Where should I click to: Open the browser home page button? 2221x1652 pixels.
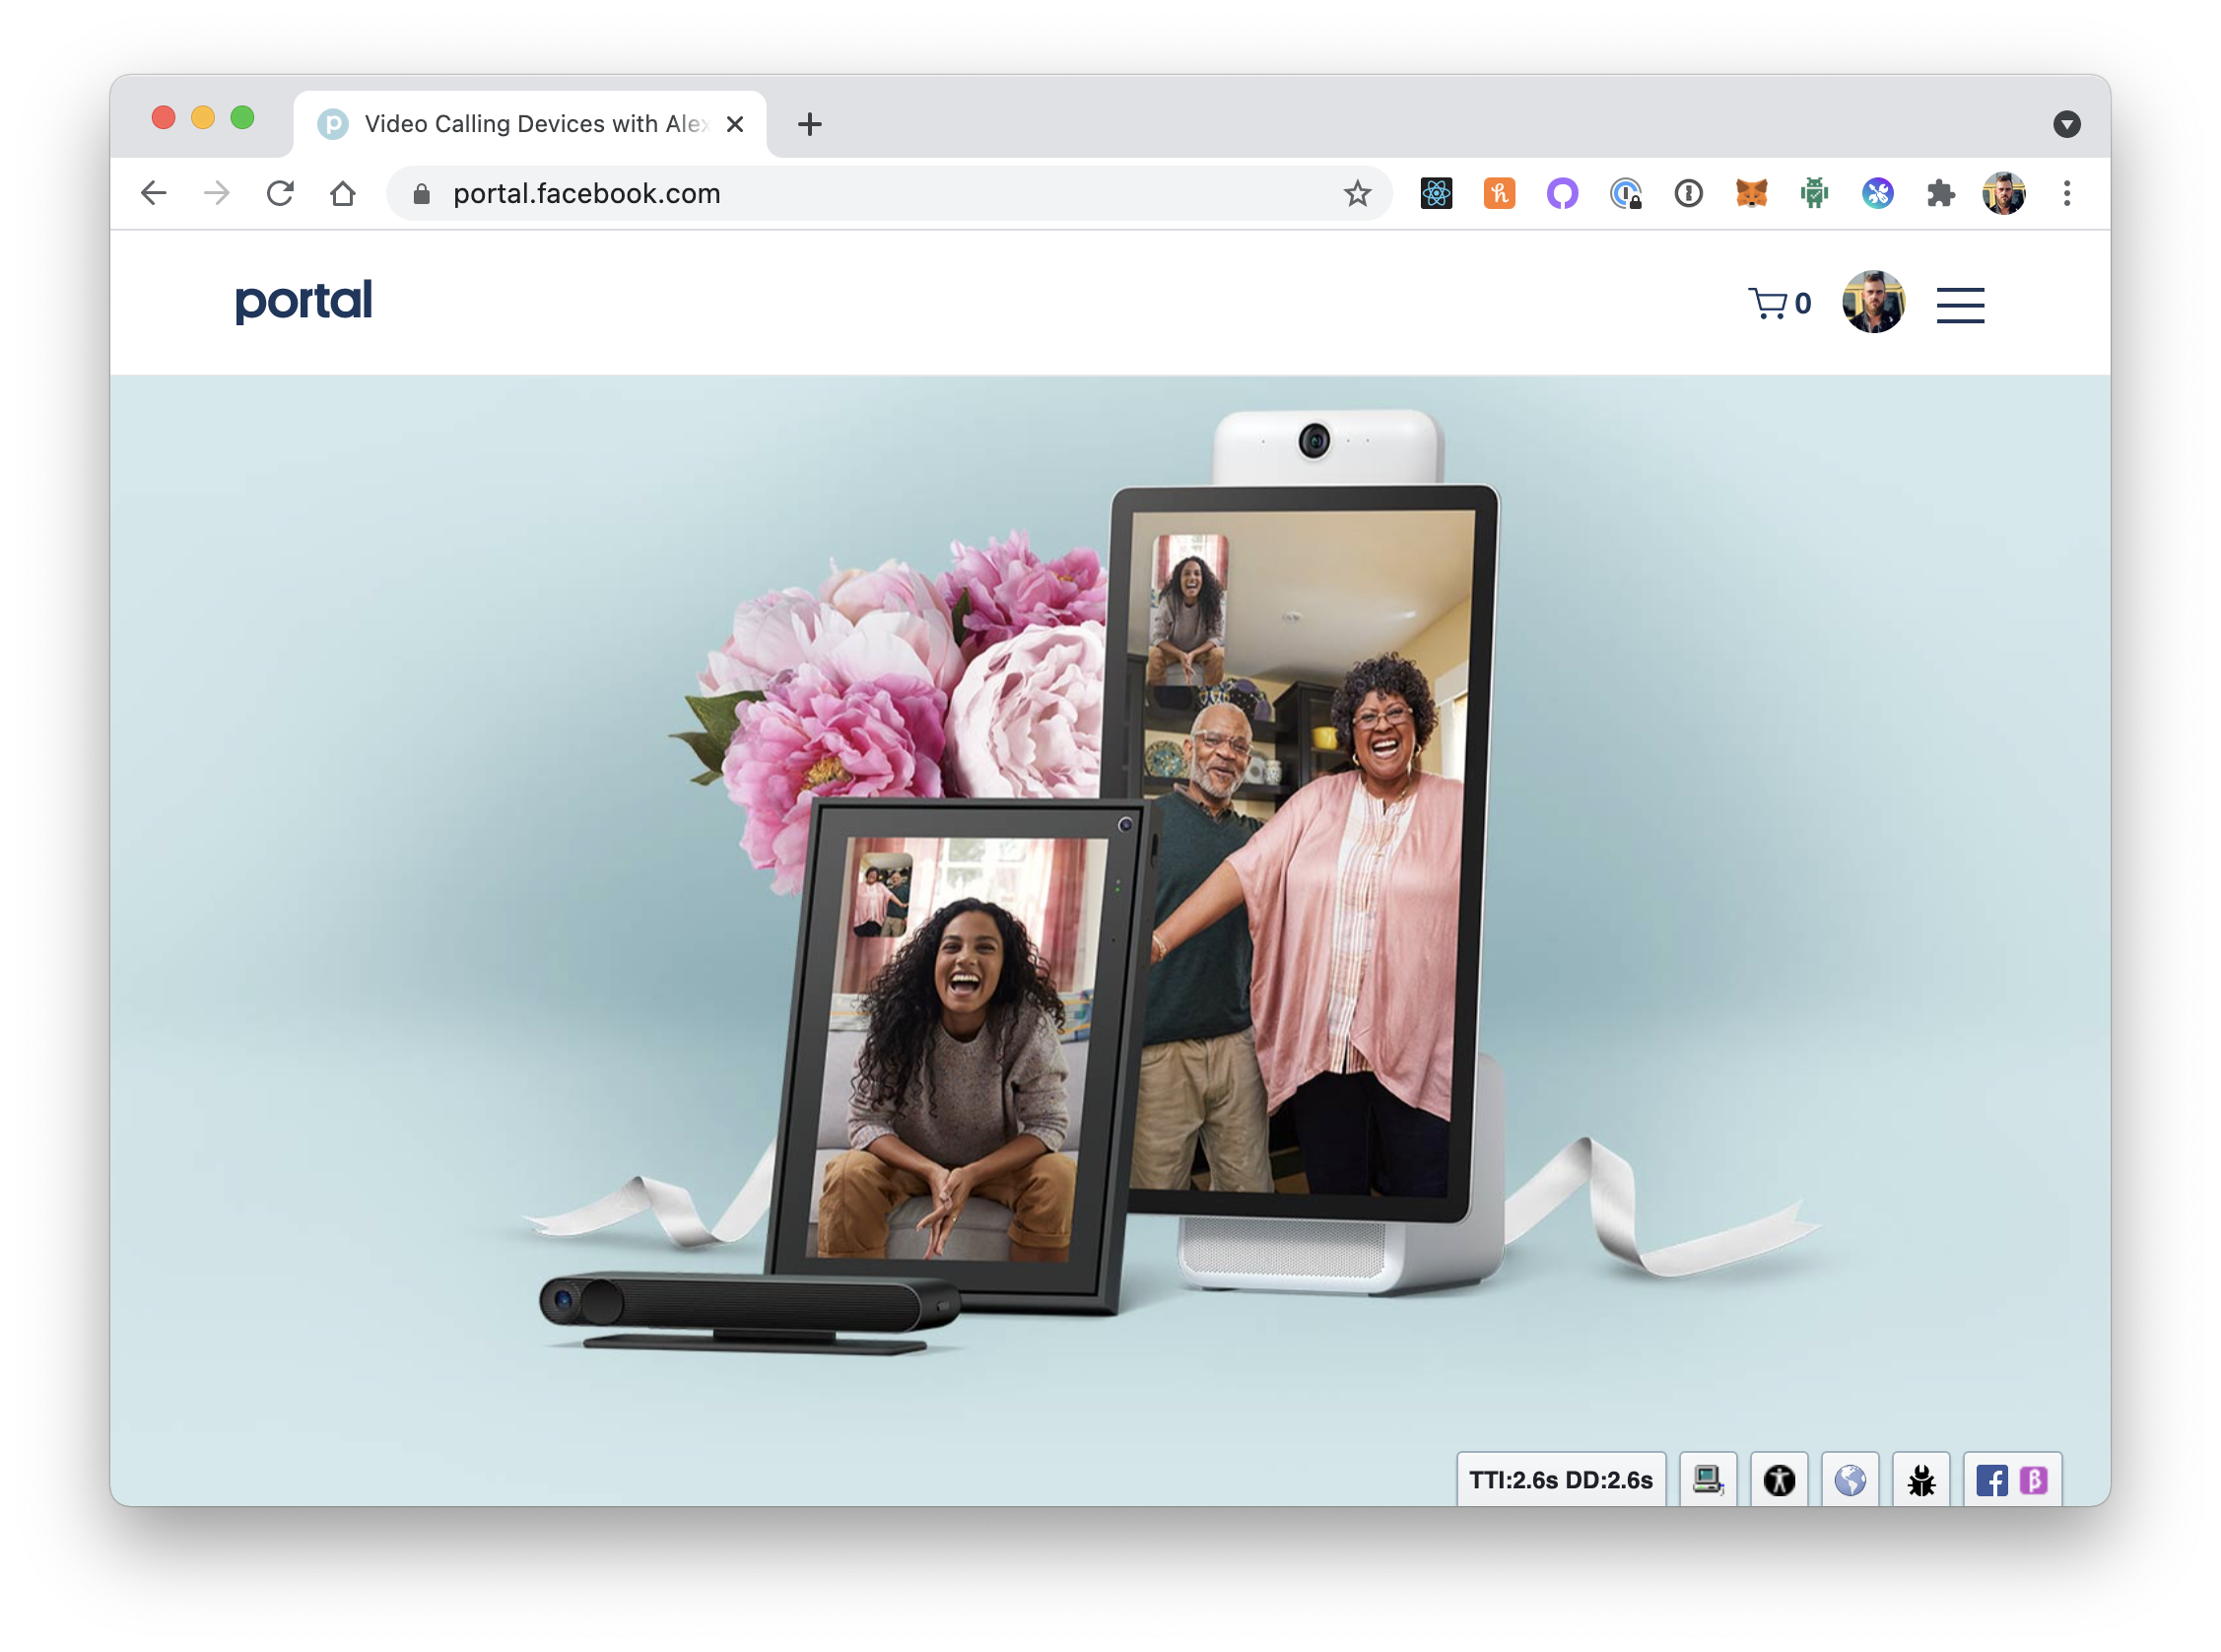(x=343, y=193)
